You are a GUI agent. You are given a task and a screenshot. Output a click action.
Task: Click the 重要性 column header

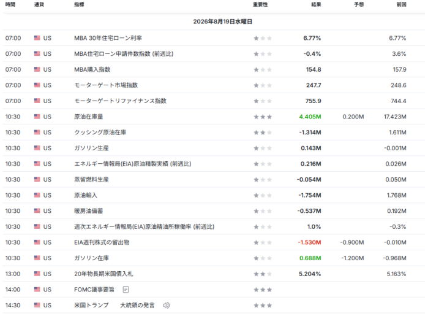pos(260,4)
